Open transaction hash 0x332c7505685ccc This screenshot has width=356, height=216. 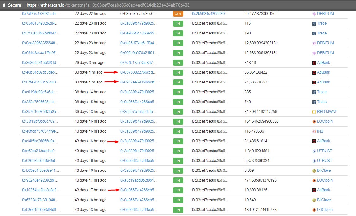40,102
